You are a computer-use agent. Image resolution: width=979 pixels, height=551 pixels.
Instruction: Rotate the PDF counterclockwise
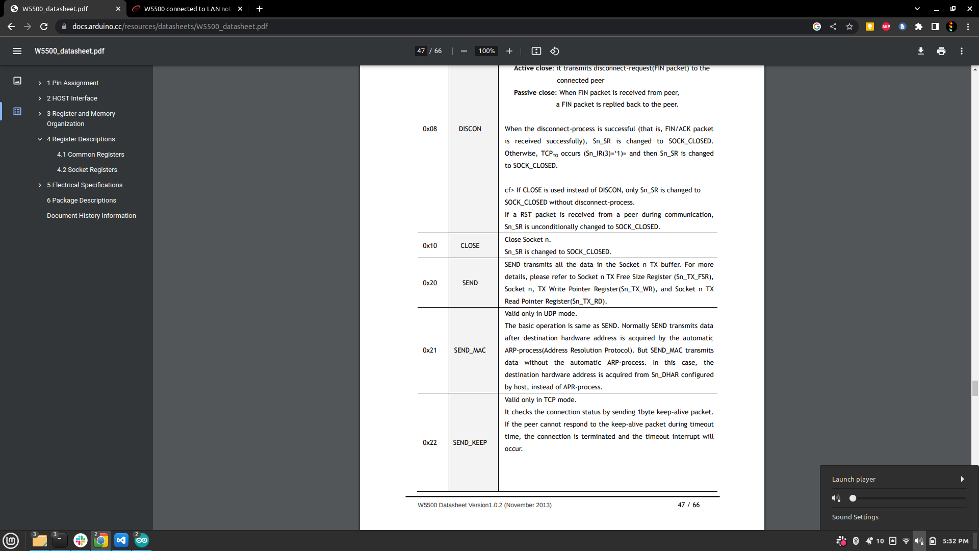555,51
